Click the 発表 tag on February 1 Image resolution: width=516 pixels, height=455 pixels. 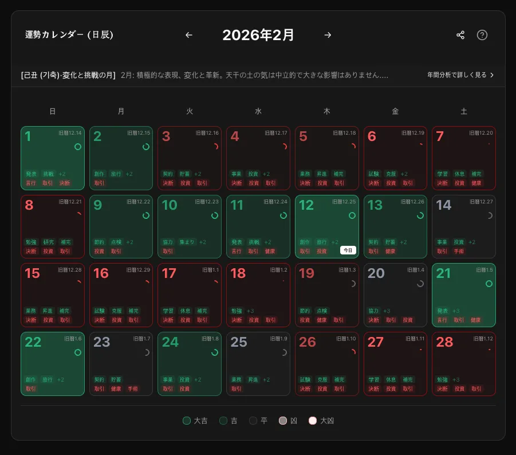pos(30,174)
